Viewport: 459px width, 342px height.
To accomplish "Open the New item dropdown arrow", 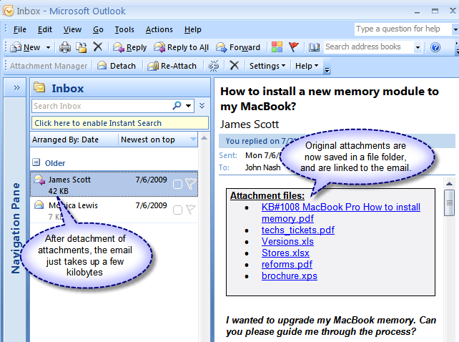I will click(x=49, y=47).
